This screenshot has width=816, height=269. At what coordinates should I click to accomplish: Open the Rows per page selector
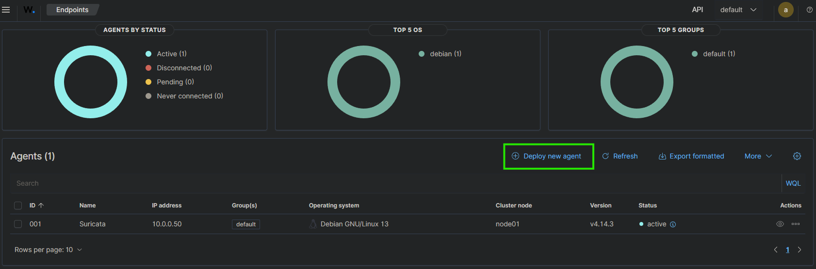[48, 250]
